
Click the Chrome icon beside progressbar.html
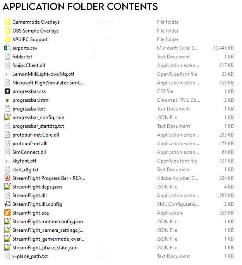tap(7, 100)
